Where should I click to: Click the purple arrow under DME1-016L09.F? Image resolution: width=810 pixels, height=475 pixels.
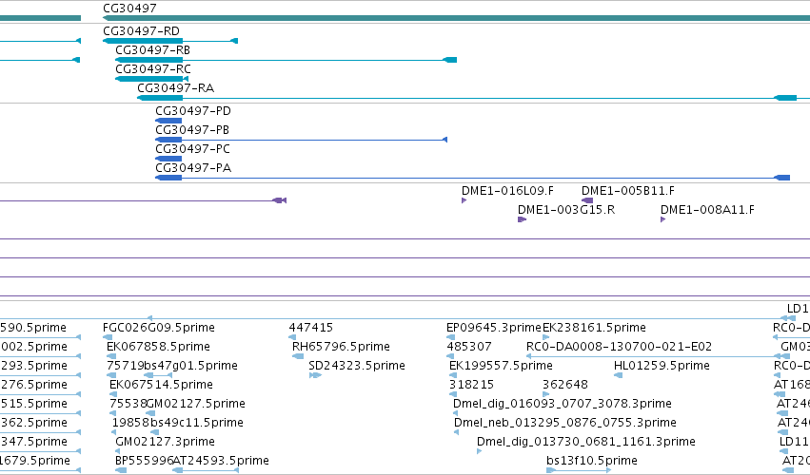point(464,200)
